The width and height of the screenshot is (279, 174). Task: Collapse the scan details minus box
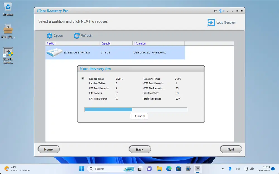[x=83, y=78]
